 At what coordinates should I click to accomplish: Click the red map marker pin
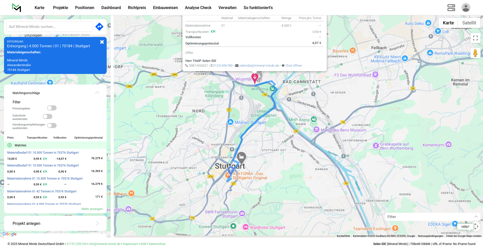click(x=255, y=78)
